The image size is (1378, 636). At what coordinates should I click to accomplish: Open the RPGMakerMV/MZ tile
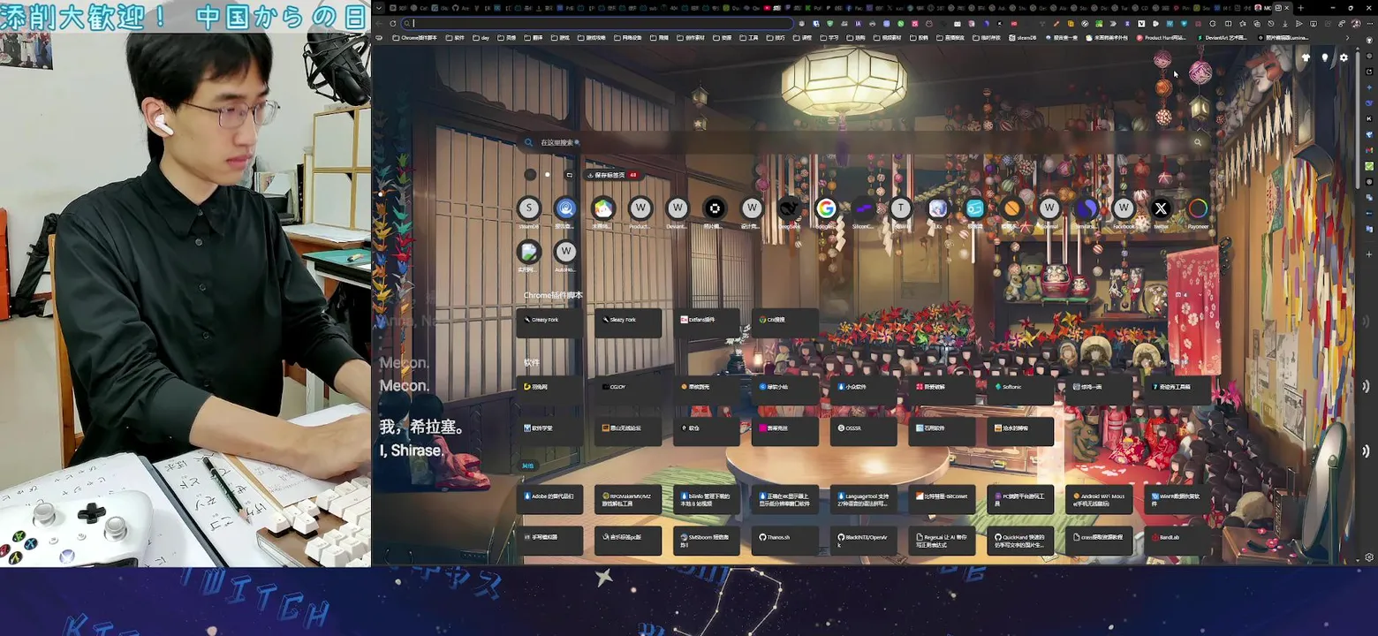tap(628, 498)
